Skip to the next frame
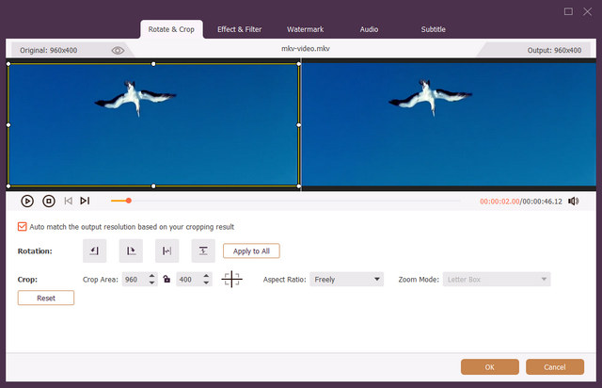This screenshot has height=388, width=602. [x=85, y=201]
